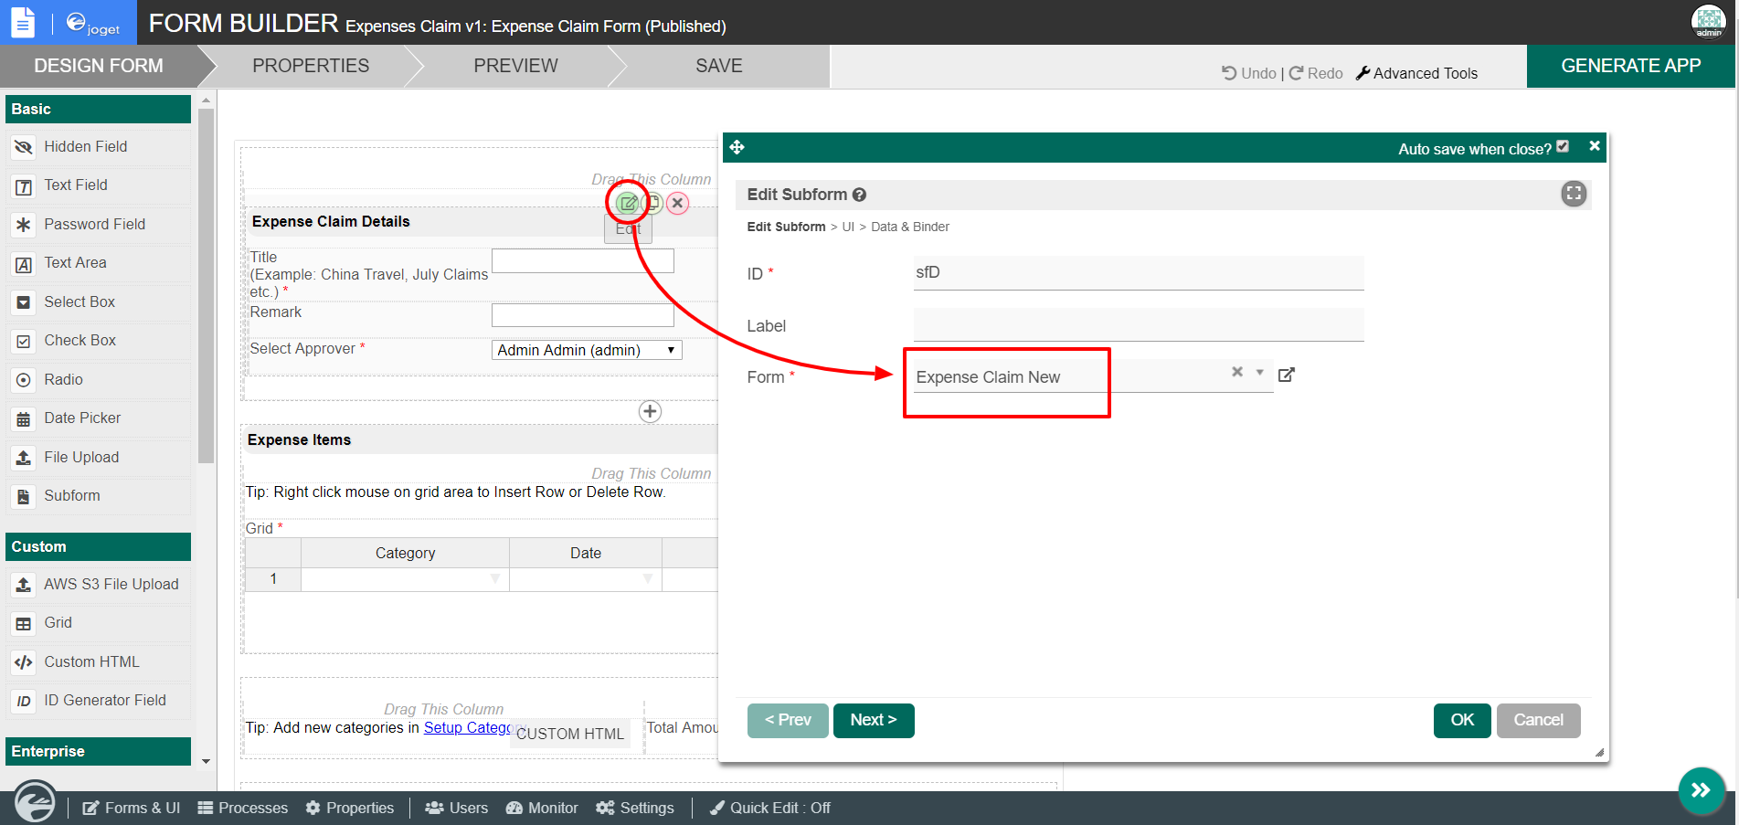
Task: Switch to the PROPERTIES tab
Action: point(311,66)
